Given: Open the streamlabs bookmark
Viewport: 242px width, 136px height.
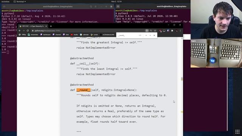Looking at the screenshot, I should point(33,35).
